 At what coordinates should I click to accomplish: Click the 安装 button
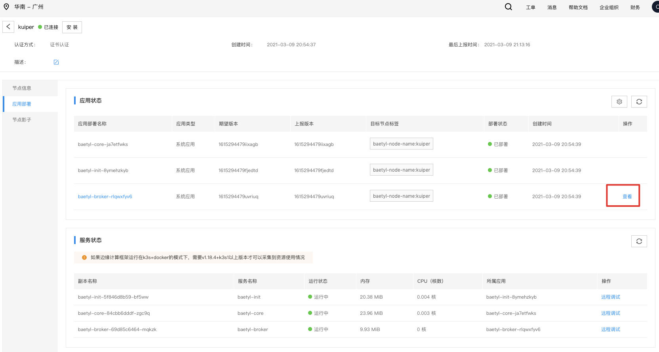coord(72,27)
